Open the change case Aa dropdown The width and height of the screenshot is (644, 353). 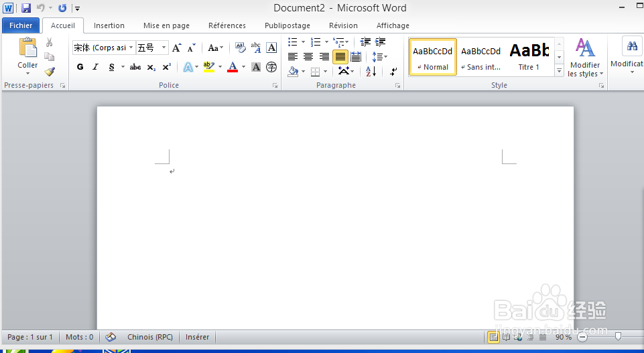215,48
